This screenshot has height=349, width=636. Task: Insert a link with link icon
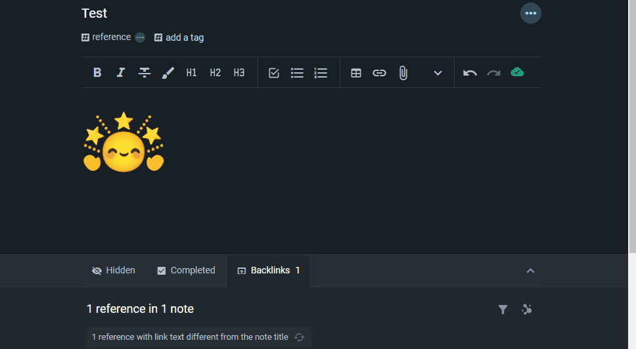click(380, 73)
